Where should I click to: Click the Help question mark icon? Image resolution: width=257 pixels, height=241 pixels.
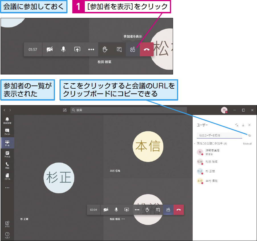coord(7,235)
